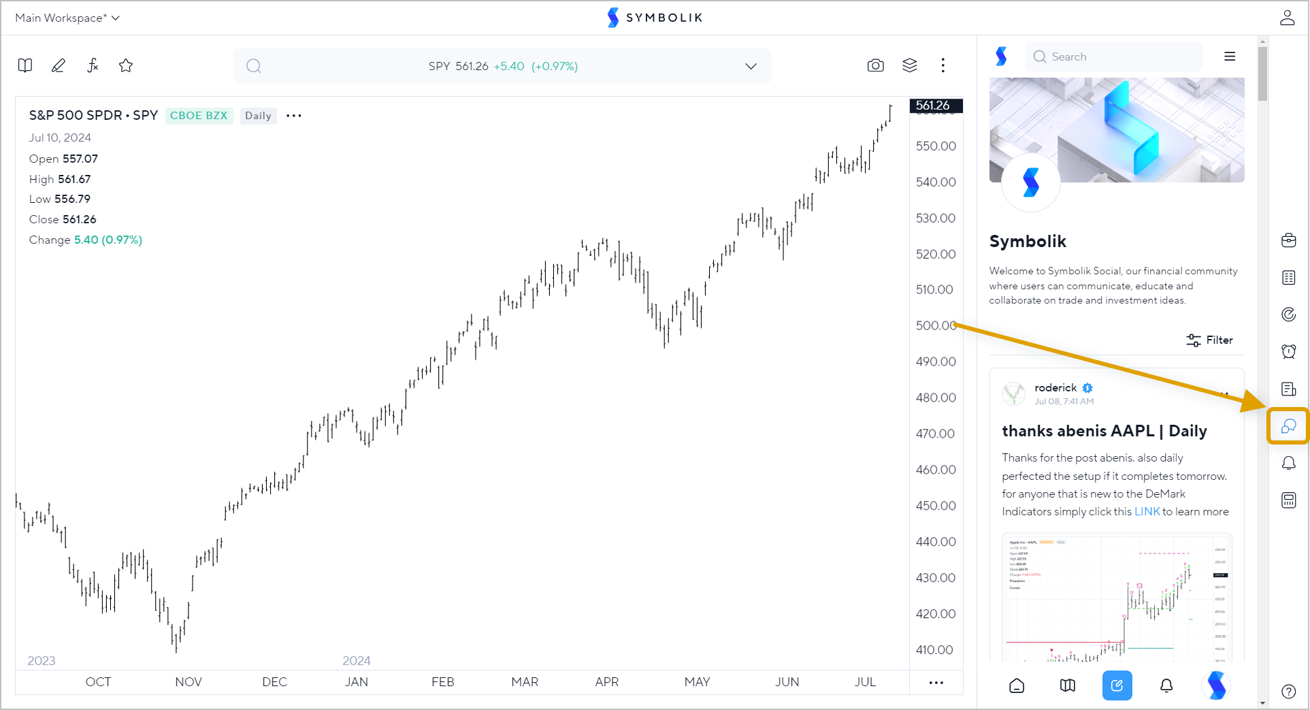The height and width of the screenshot is (710, 1310).
Task: Click the High 561.67 value
Action: point(74,179)
